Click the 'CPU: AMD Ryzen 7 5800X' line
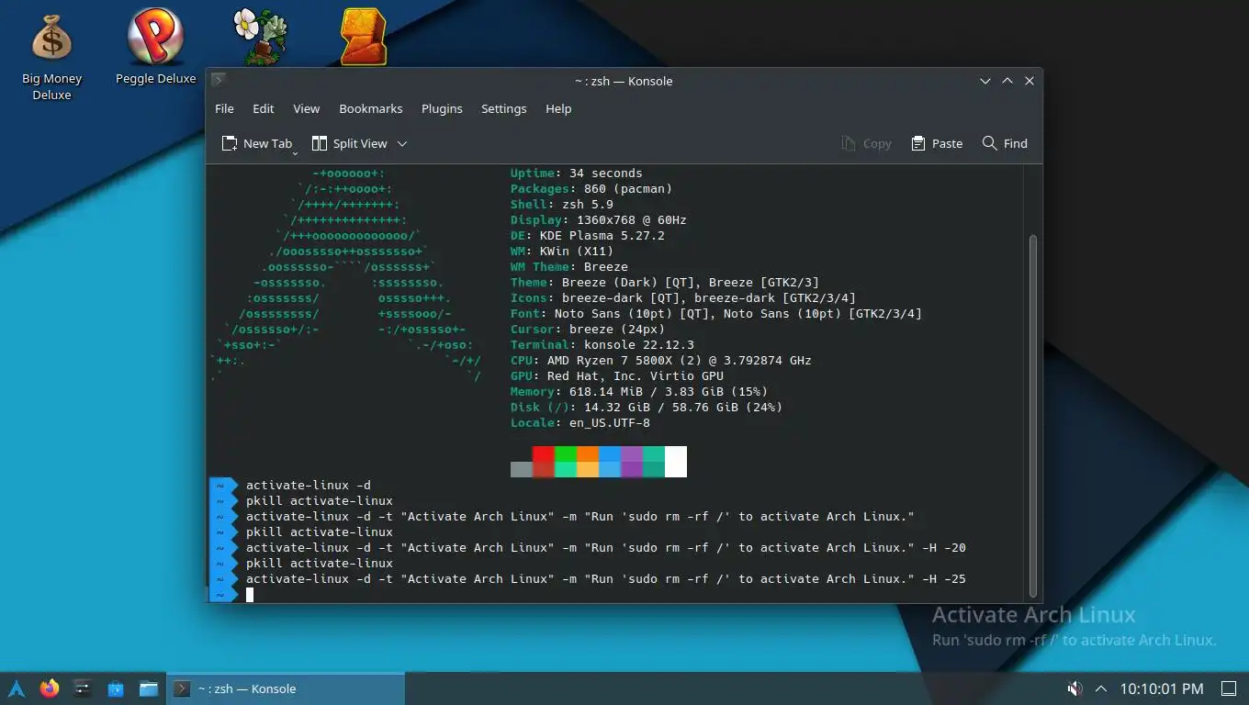The width and height of the screenshot is (1249, 705). point(661,361)
